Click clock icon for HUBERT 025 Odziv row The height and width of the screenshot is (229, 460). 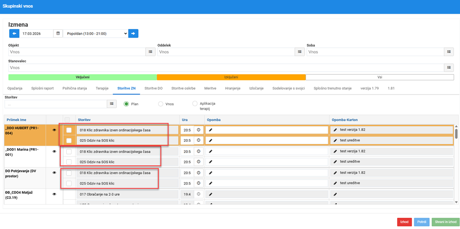(x=199, y=140)
